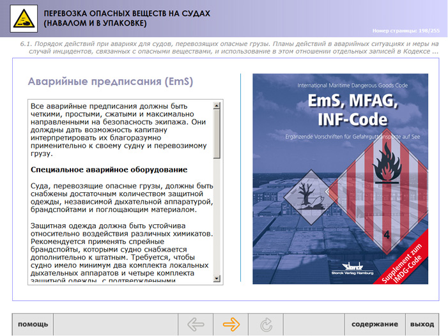Click the scrollbar down arrow in text box
The image size is (448, 336).
coord(217,279)
